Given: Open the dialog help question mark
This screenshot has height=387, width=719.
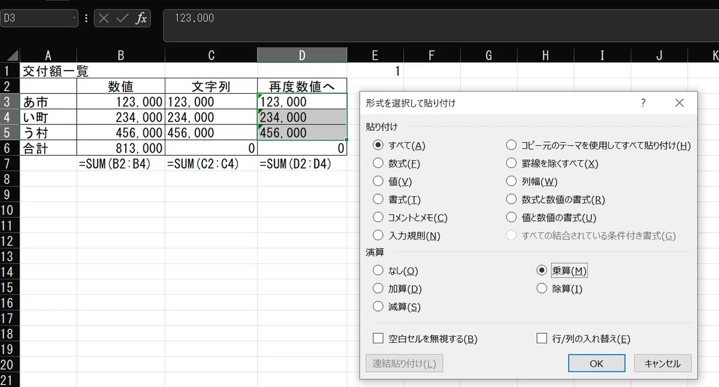Looking at the screenshot, I should point(644,103).
